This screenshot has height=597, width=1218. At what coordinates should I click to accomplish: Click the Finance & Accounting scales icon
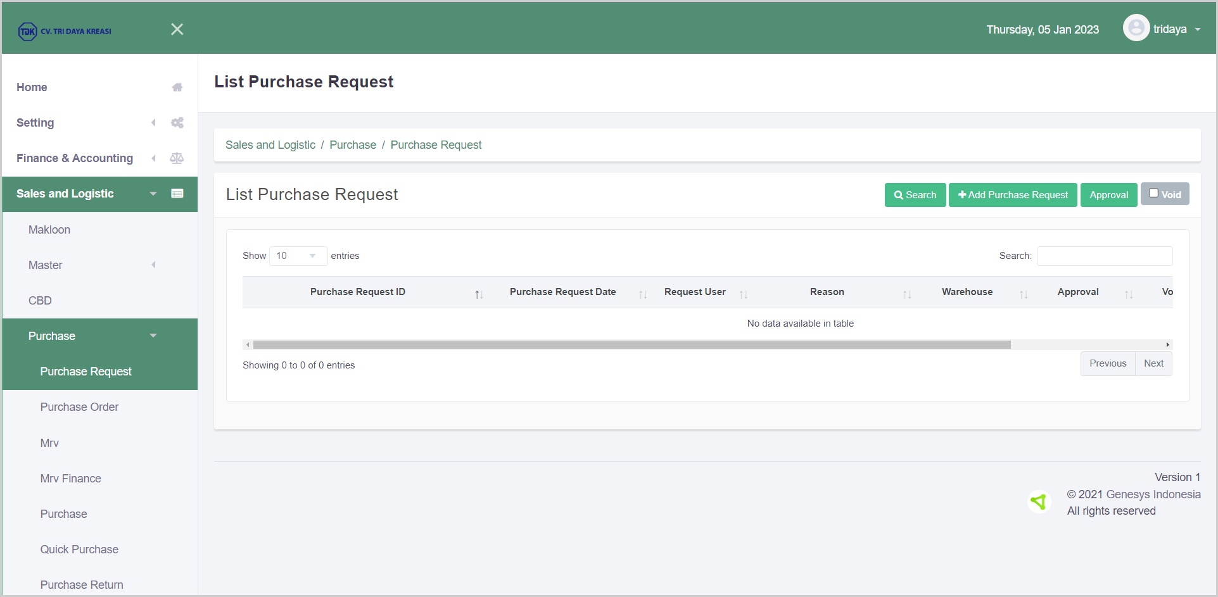click(x=177, y=158)
